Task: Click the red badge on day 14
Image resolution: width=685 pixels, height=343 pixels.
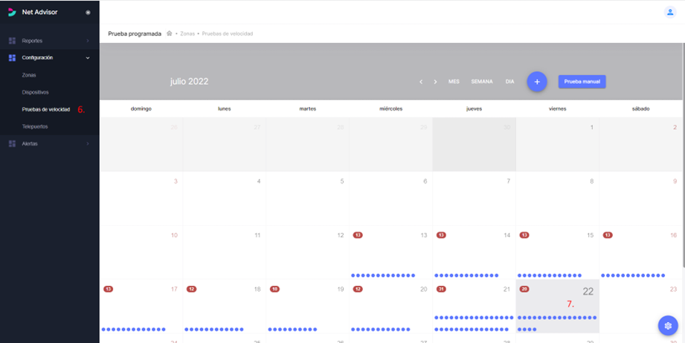Action: [x=441, y=235]
